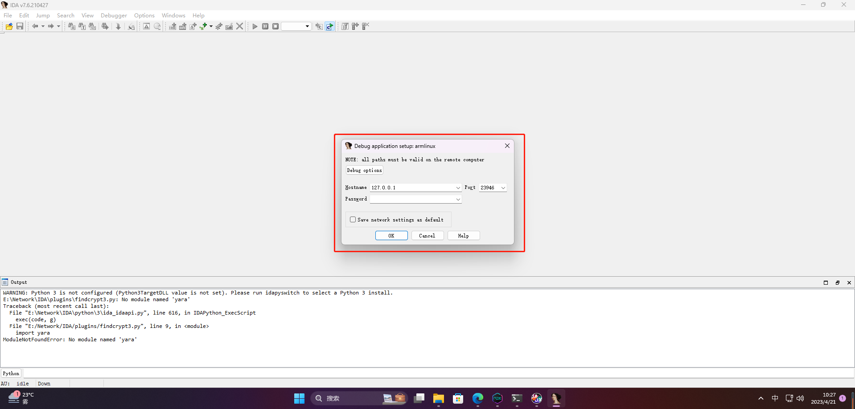
Task: Click the binoculars 101 binary search icon
Action: click(x=92, y=26)
